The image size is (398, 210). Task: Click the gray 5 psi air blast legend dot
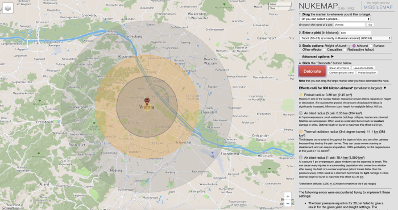point(301,113)
